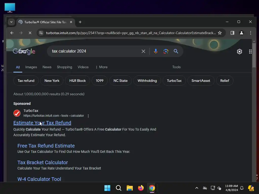Click the Copilot preview taskbar icon

(251, 188)
